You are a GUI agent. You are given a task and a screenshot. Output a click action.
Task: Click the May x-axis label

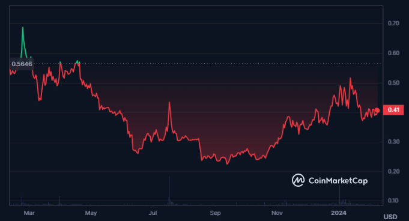click(91, 213)
